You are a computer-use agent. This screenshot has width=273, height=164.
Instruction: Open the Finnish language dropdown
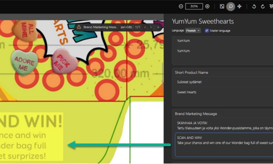[x=193, y=31]
